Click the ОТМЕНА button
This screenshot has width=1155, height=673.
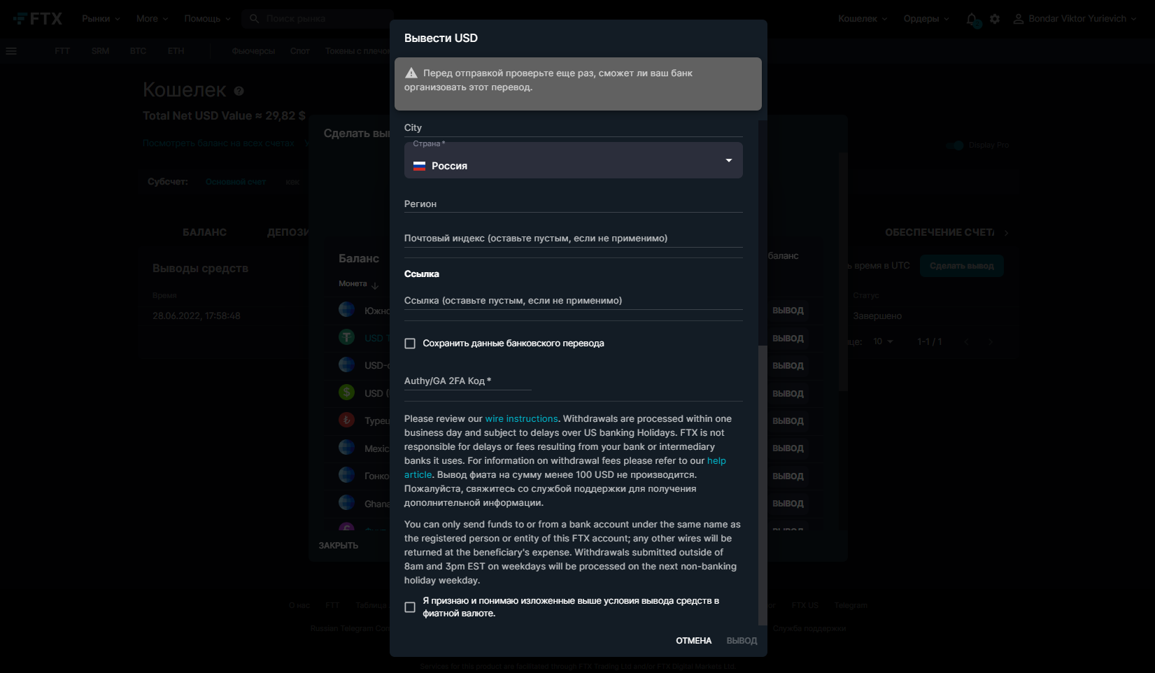693,641
